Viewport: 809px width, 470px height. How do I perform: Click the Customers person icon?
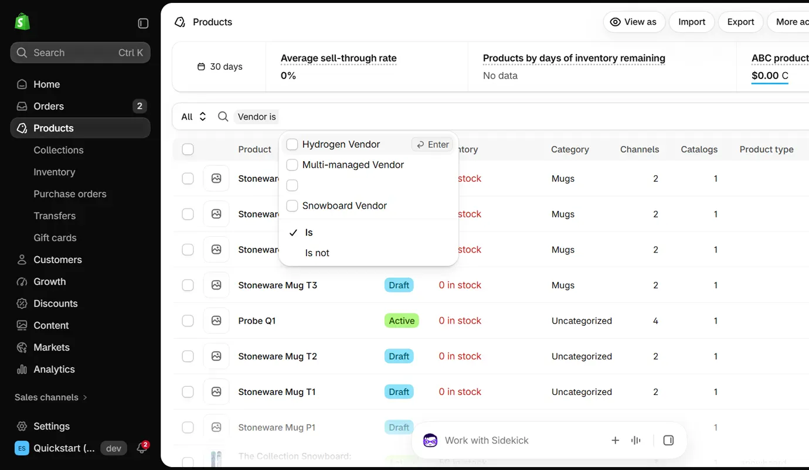tap(22, 260)
